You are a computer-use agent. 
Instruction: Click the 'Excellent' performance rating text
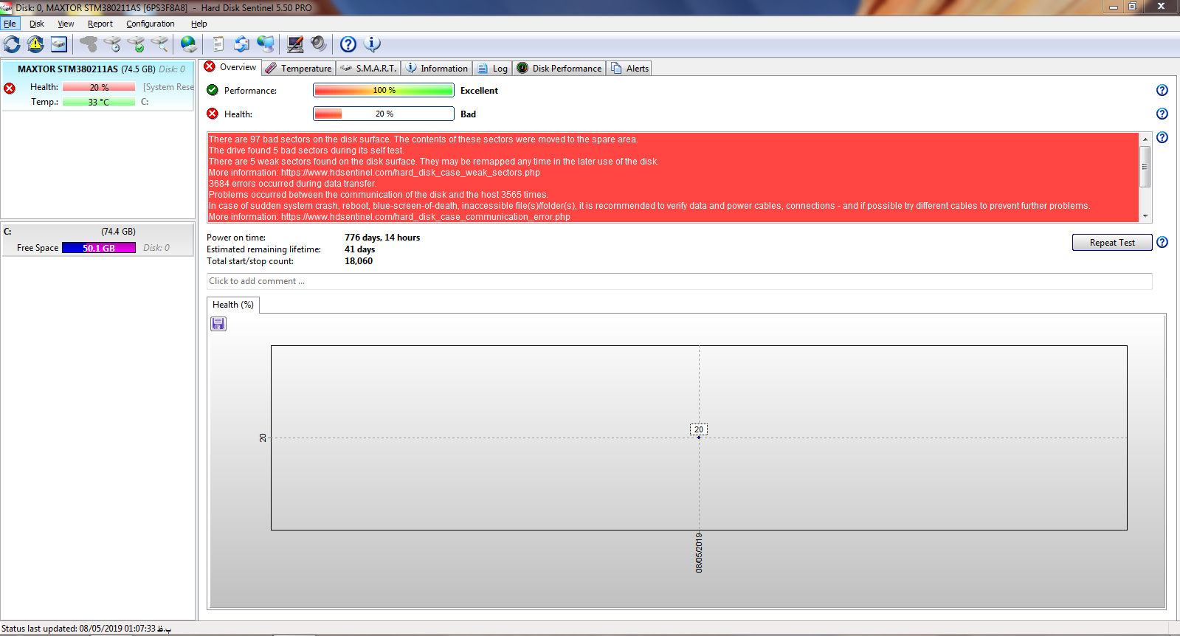tap(479, 91)
